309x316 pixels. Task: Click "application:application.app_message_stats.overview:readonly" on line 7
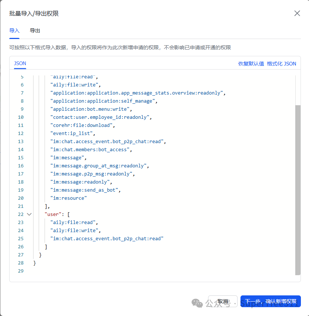coord(137,93)
